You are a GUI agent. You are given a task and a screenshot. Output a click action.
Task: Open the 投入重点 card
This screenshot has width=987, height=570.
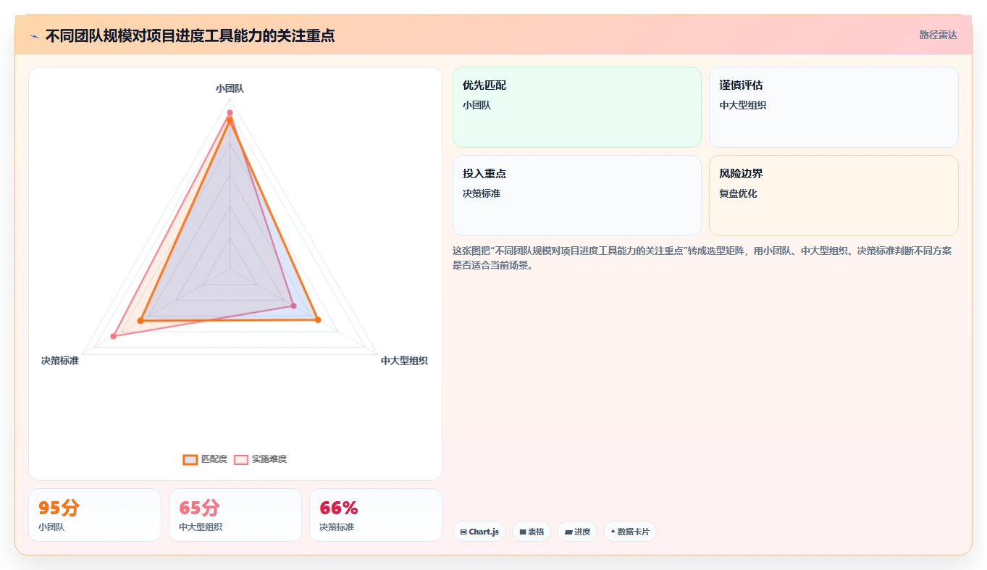coord(577,196)
